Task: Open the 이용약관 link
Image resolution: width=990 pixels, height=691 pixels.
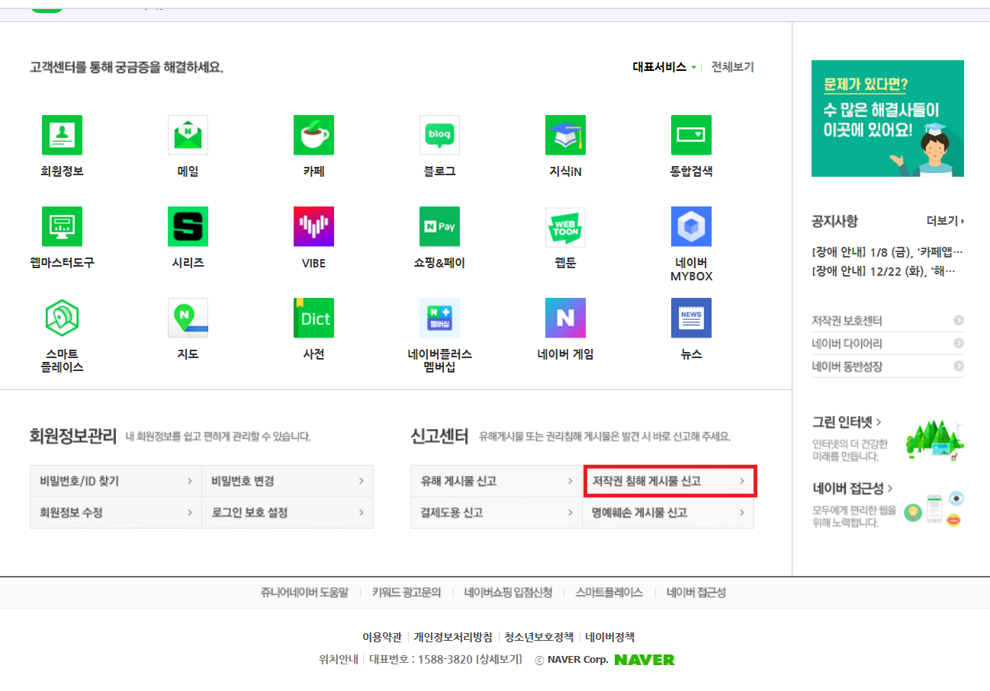Action: pyautogui.click(x=382, y=637)
